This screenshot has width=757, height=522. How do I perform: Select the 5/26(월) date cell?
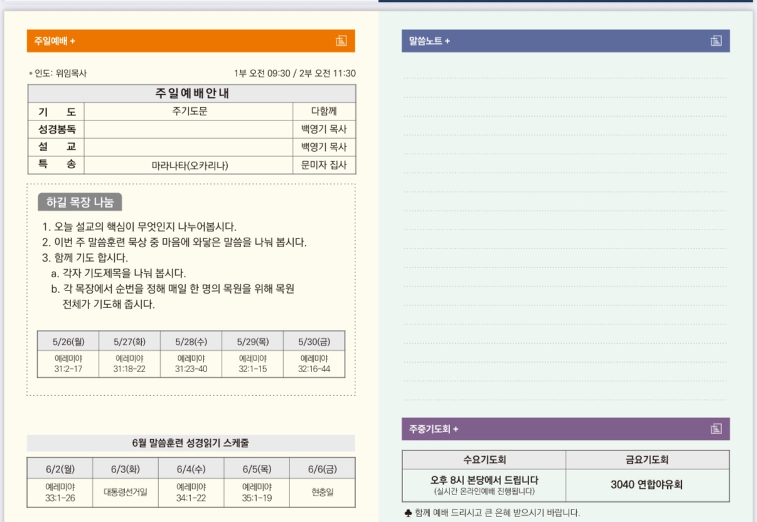pyautogui.click(x=68, y=341)
